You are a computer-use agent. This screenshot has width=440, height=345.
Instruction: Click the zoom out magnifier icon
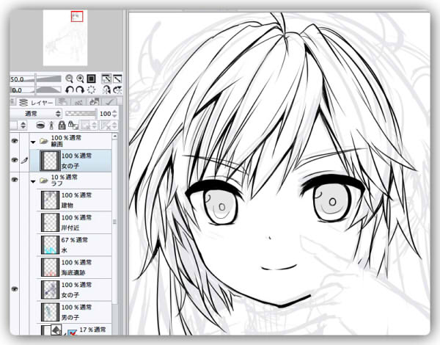click(x=69, y=79)
